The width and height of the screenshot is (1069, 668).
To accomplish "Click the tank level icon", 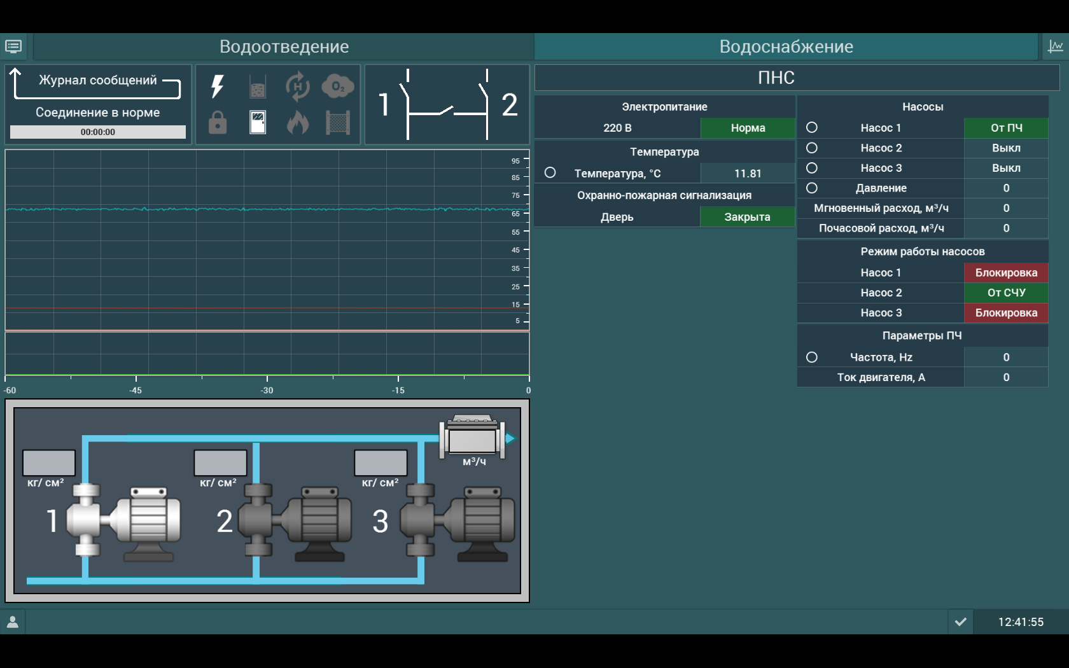I will click(258, 87).
